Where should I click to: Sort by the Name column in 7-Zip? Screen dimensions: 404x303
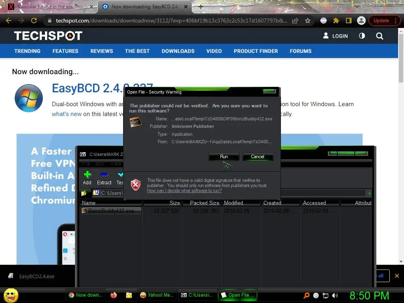(111, 203)
